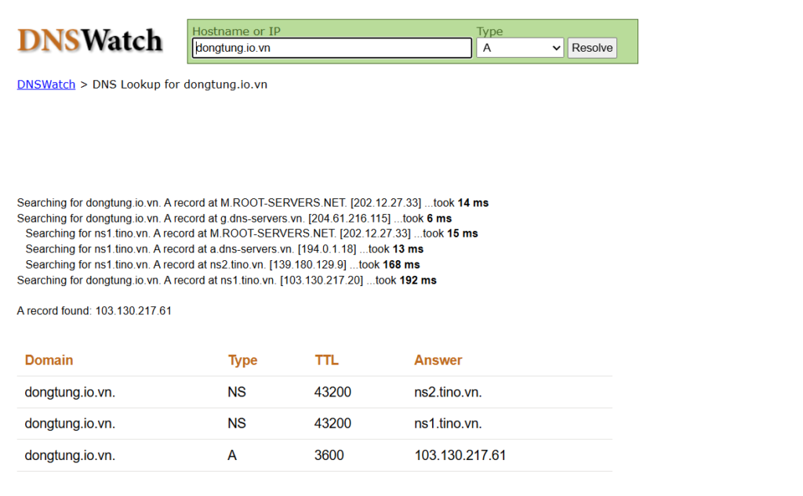
Task: Click the Answer column header
Action: click(438, 360)
